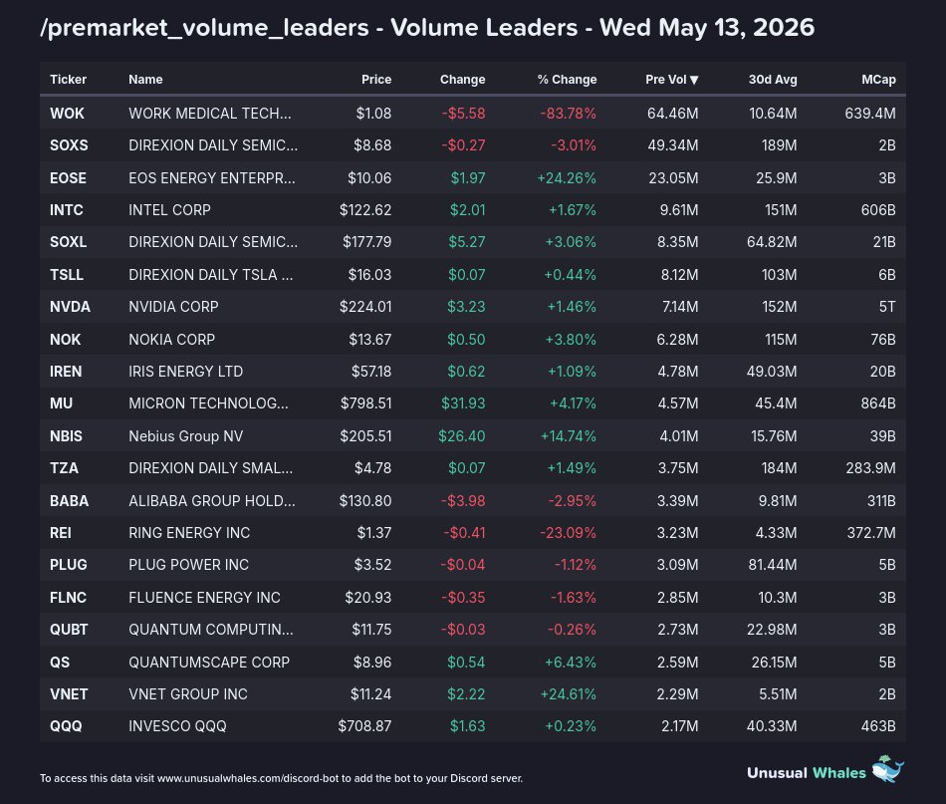Click the SOXS ticker
The image size is (946, 804).
point(69,145)
